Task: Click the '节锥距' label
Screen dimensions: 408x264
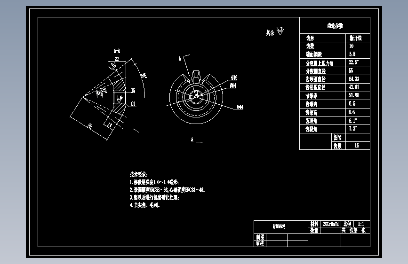Action: pyautogui.click(x=312, y=96)
